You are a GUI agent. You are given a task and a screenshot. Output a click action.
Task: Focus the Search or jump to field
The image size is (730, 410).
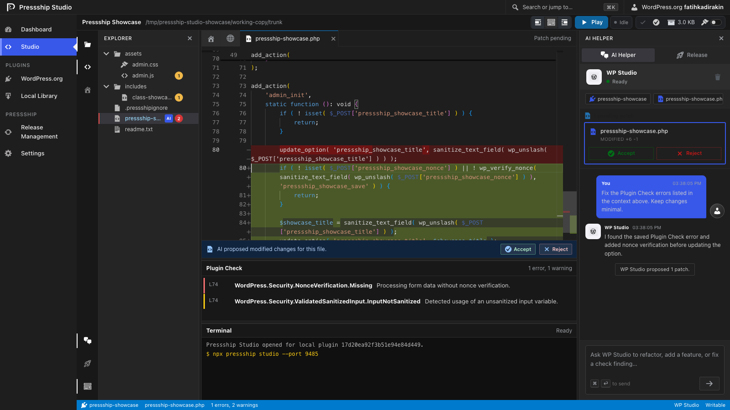(565, 7)
